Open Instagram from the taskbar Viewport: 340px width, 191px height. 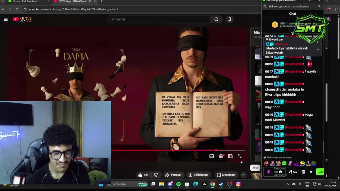tap(238, 184)
